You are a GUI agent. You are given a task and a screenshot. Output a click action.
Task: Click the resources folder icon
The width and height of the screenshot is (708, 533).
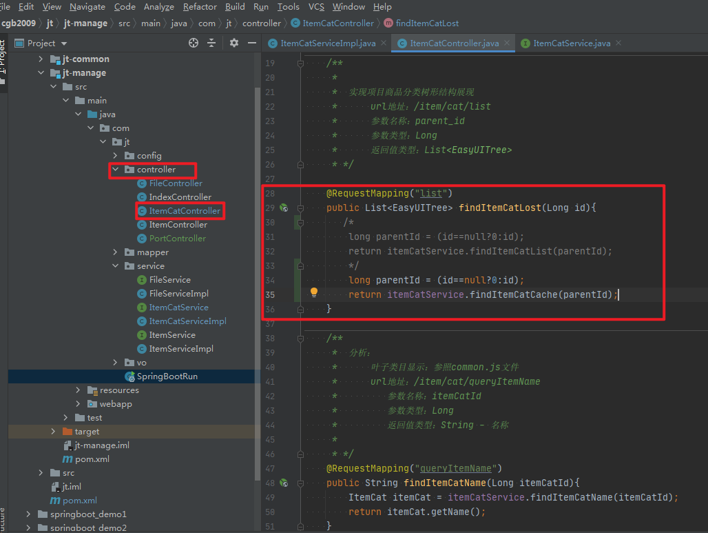coord(92,390)
